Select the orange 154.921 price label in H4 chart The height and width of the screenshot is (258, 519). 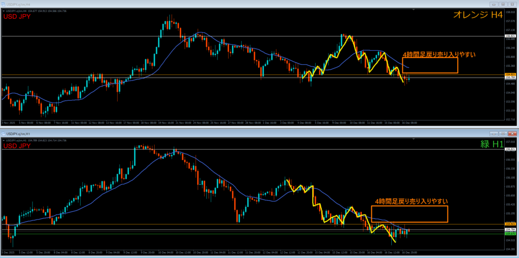(509, 75)
